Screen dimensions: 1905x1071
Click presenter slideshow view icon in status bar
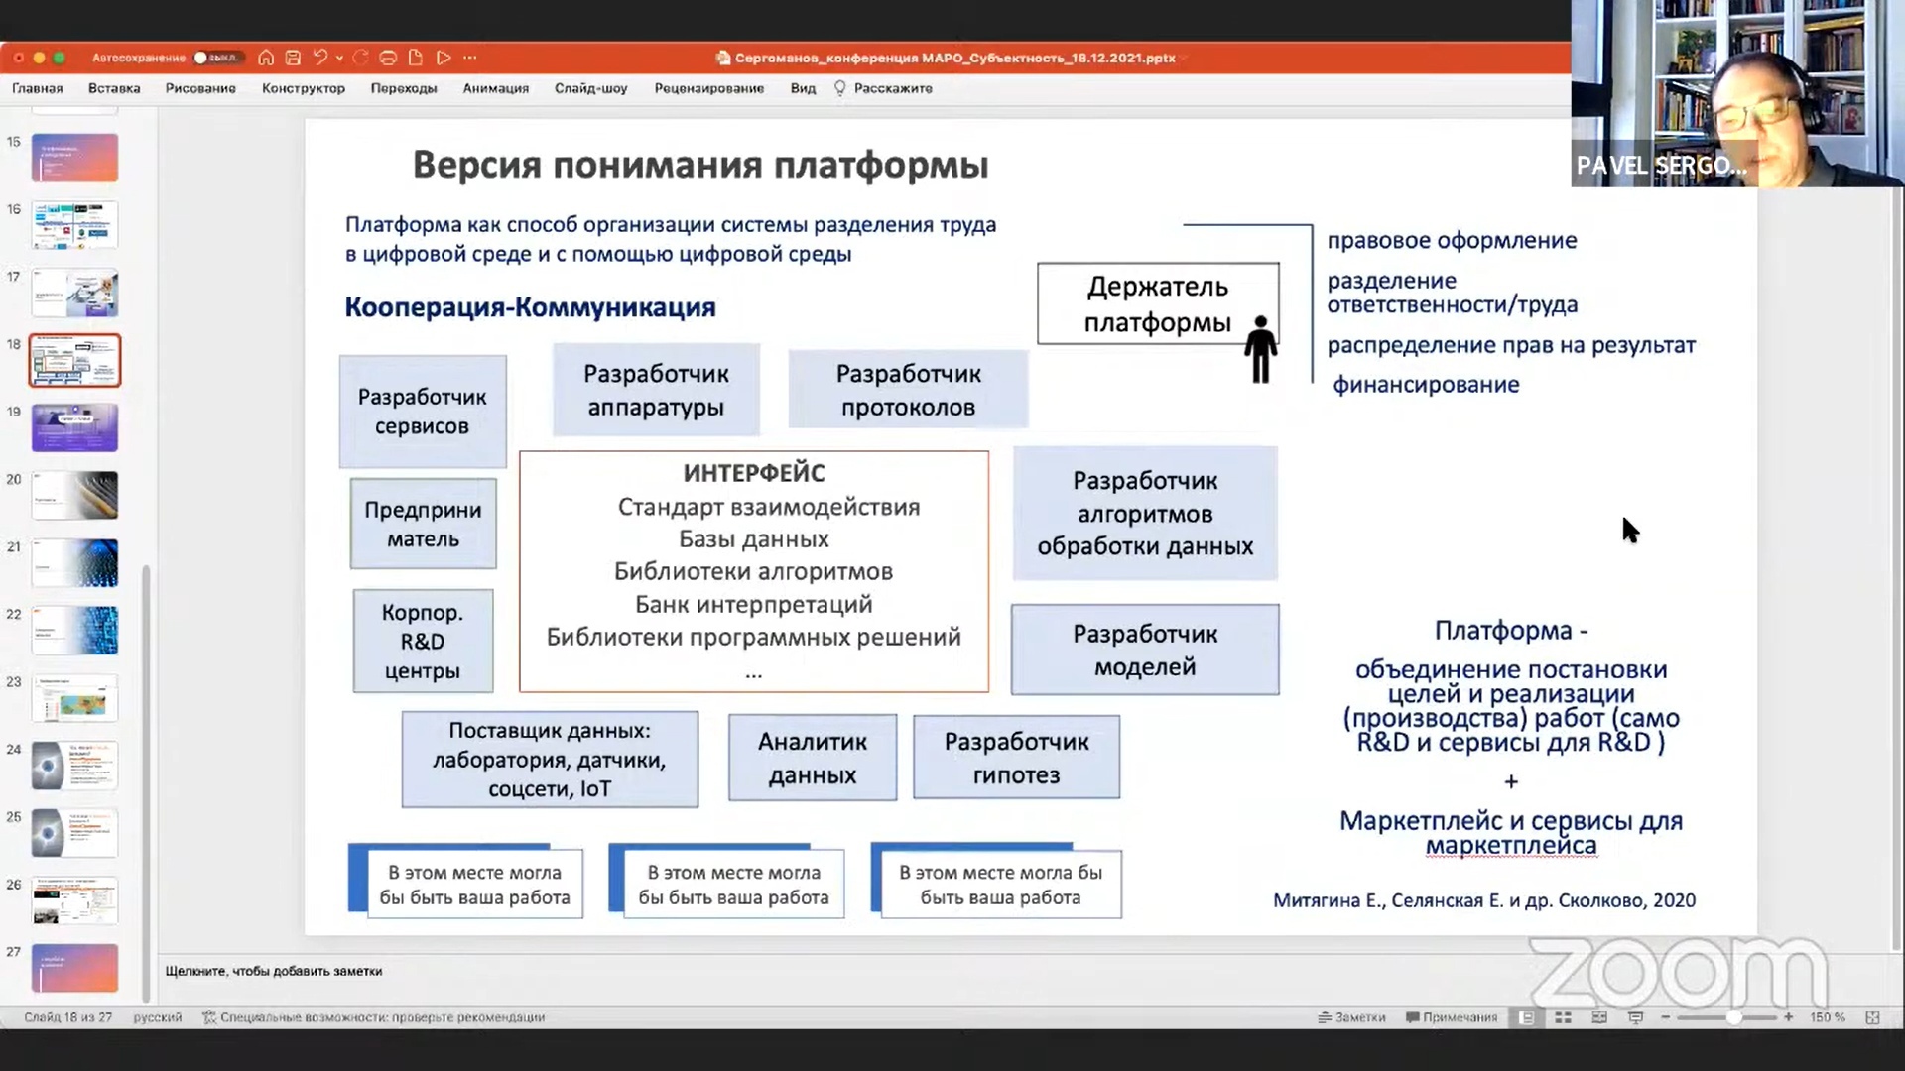(1635, 1017)
